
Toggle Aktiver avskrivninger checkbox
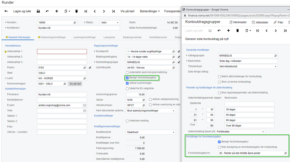tap(127, 83)
